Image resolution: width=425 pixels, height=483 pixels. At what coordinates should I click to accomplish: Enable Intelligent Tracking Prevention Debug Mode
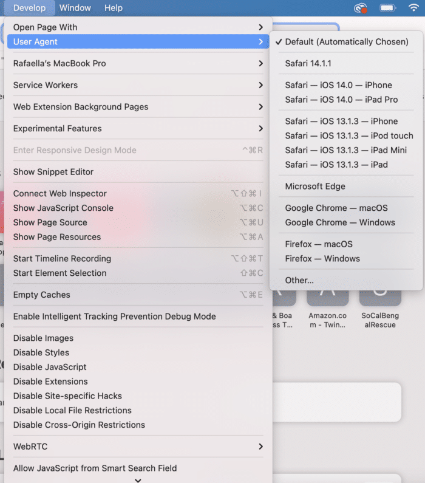tap(138, 317)
